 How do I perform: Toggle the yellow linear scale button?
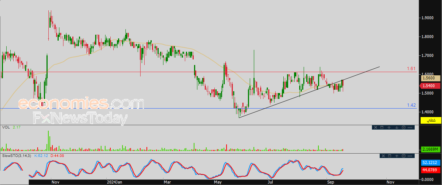coord(431,120)
